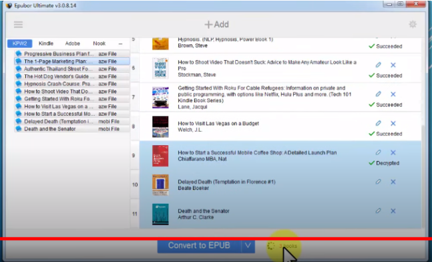
Task: Open settings via the gear icon
Action: [x=413, y=24]
